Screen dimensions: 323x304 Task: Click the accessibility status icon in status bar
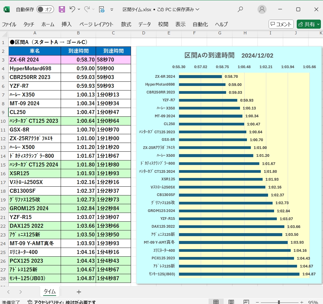pyautogui.click(x=30, y=302)
